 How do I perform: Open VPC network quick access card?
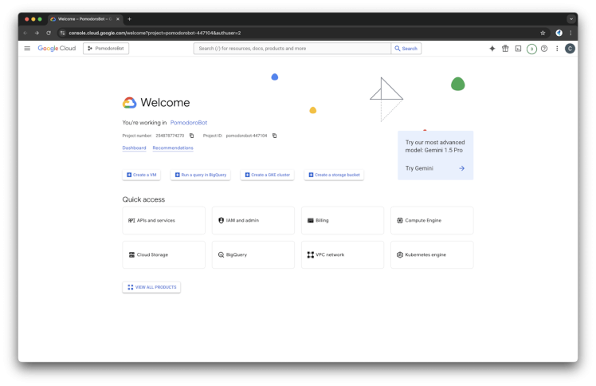[x=343, y=254]
